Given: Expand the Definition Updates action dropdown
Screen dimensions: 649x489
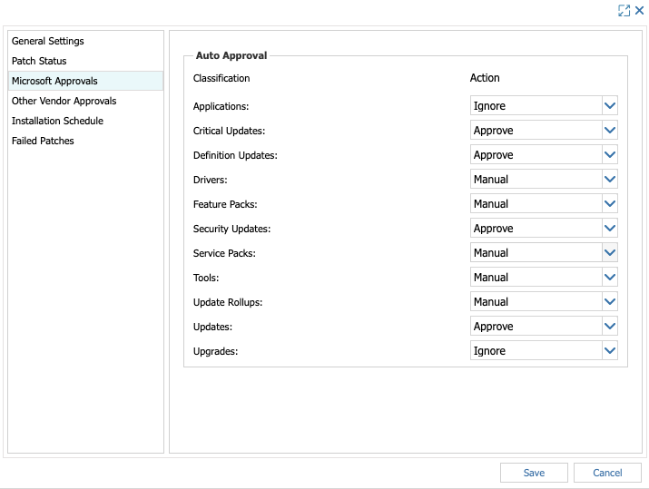Looking at the screenshot, I should pos(610,155).
